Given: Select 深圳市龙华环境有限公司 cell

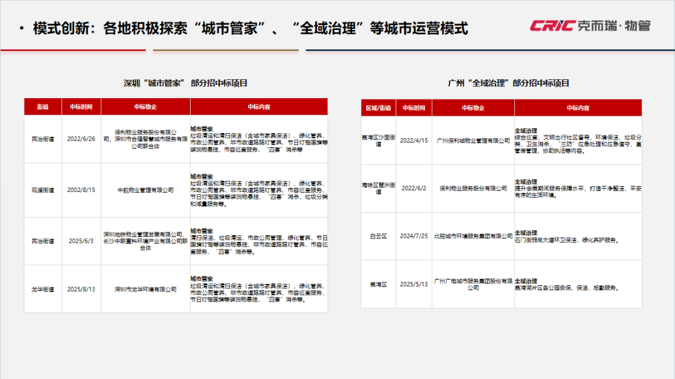Looking at the screenshot, I should [144, 289].
